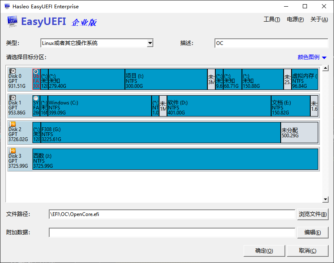Expand the 颜色图例 legend
The image size is (334, 263).
tap(312, 57)
